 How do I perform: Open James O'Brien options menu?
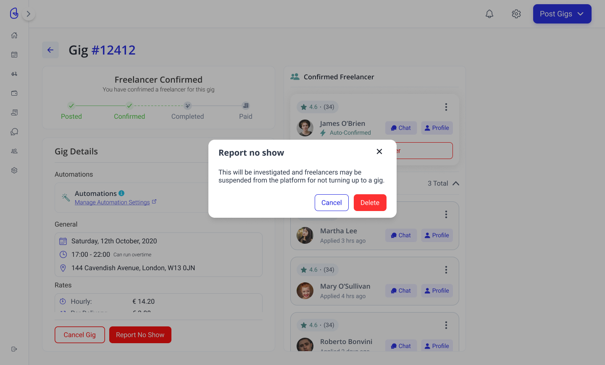446,107
